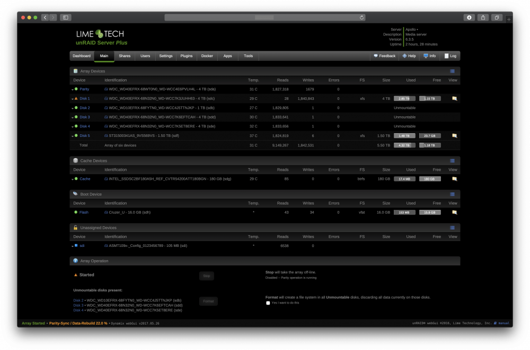The image size is (530, 350).
Task: Open Disk 3 link in unmountable list
Action: pyautogui.click(x=78, y=305)
